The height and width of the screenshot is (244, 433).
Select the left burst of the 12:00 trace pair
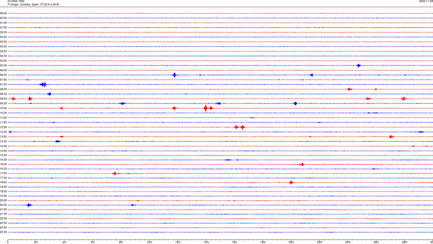(236, 127)
